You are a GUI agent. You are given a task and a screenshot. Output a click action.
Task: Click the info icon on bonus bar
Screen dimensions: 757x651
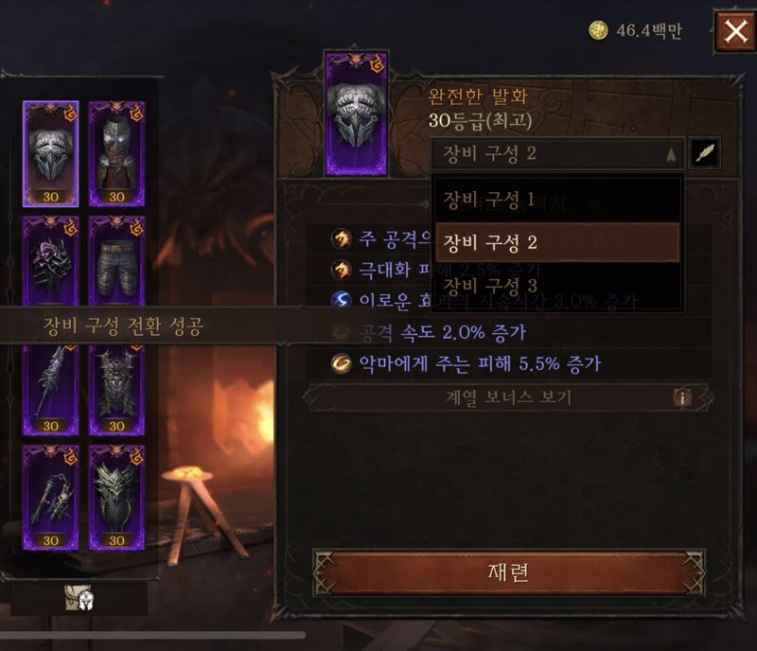tap(682, 398)
